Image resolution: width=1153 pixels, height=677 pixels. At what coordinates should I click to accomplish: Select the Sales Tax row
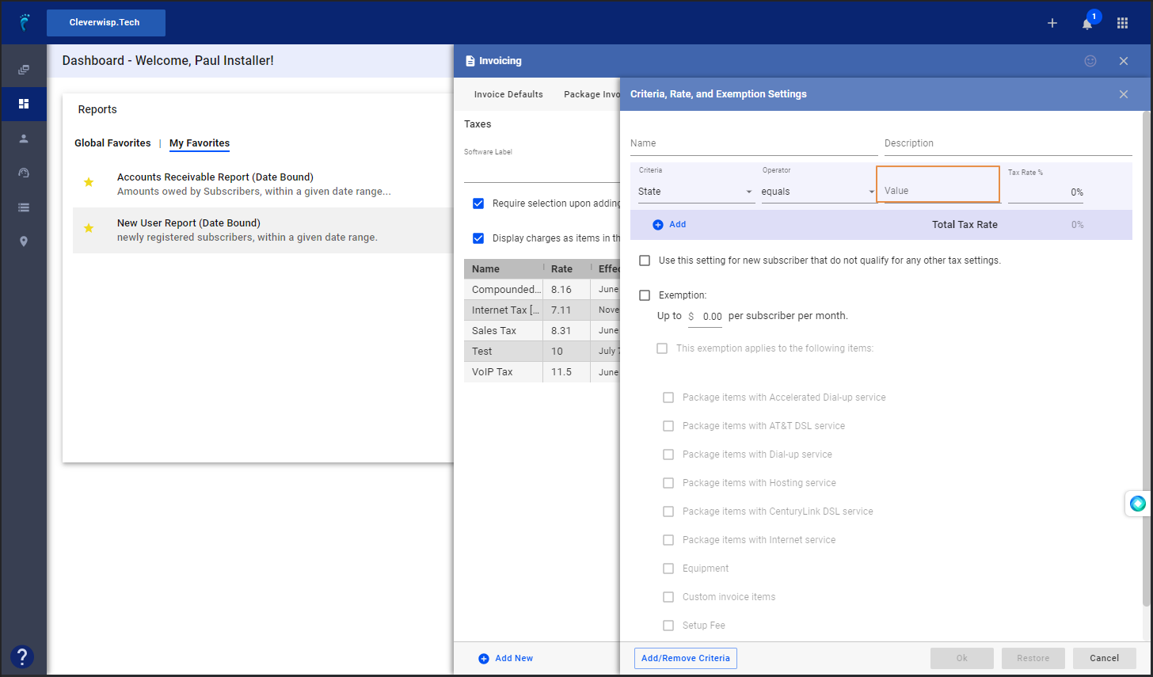pyautogui.click(x=542, y=331)
